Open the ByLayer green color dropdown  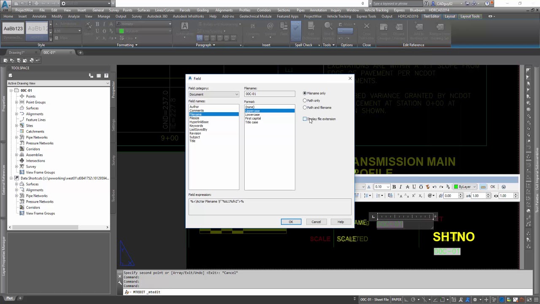click(x=465, y=187)
